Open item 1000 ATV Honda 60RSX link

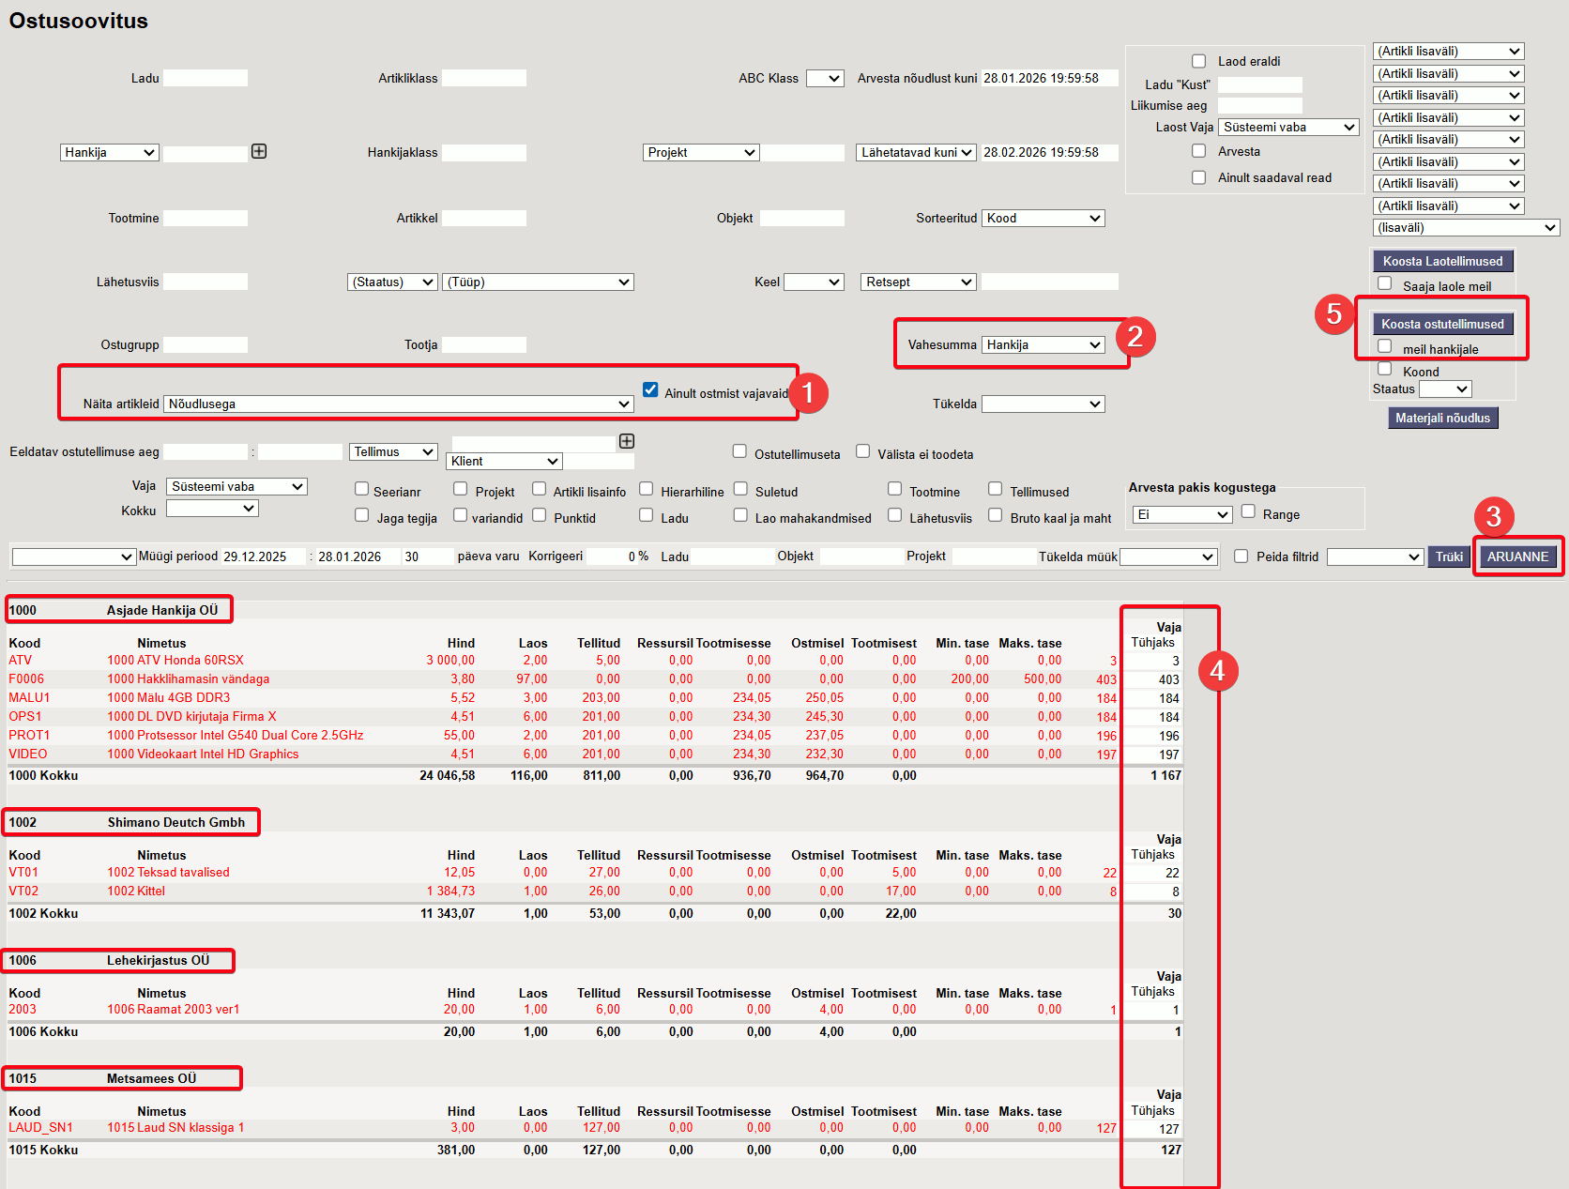coord(175,661)
